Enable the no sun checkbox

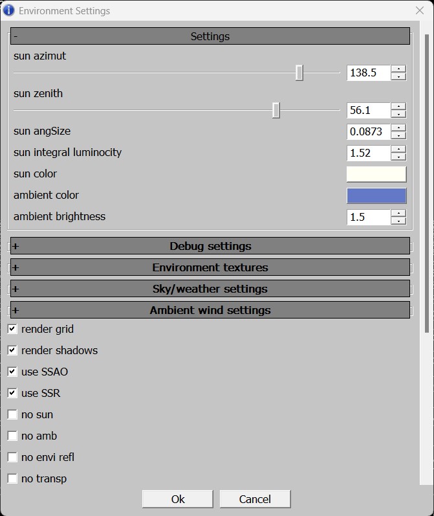pyautogui.click(x=12, y=414)
